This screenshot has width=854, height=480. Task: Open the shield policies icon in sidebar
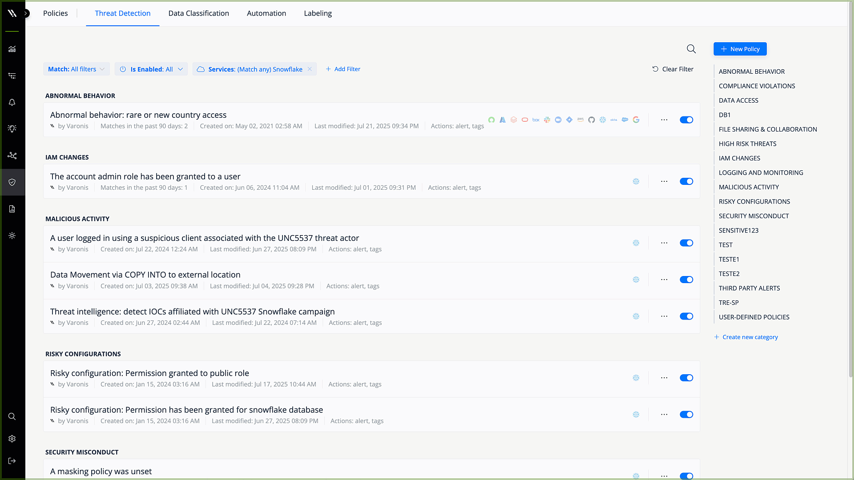(12, 182)
